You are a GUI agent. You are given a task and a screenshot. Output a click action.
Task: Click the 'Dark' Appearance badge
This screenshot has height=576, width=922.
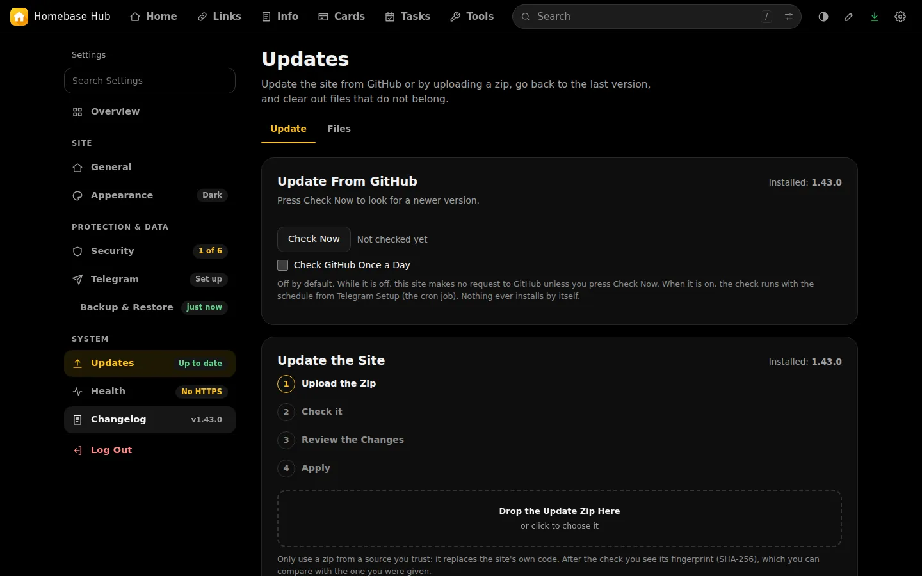click(x=213, y=195)
